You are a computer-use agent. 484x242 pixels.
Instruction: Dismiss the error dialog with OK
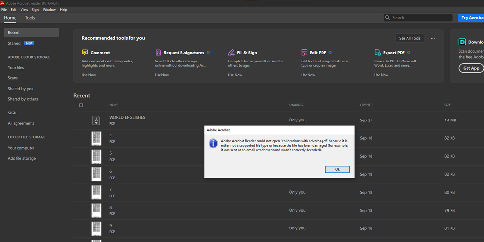tap(337, 170)
